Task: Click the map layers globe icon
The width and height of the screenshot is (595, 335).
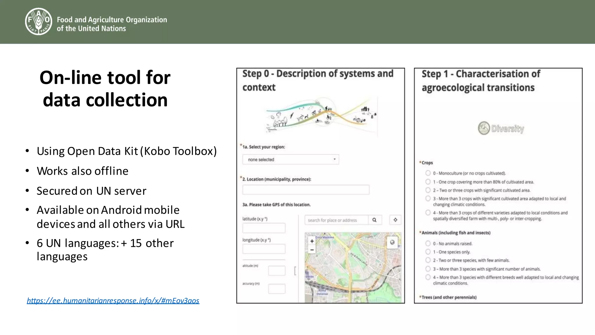Action: point(392,242)
